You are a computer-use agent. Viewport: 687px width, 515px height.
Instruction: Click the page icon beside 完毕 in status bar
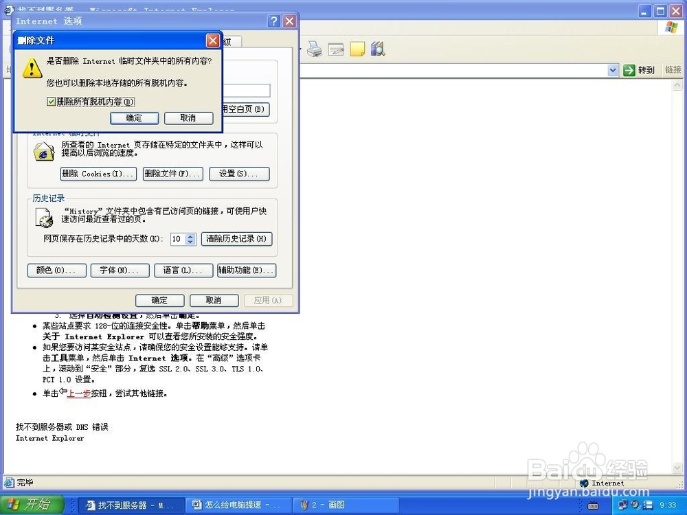[9, 483]
